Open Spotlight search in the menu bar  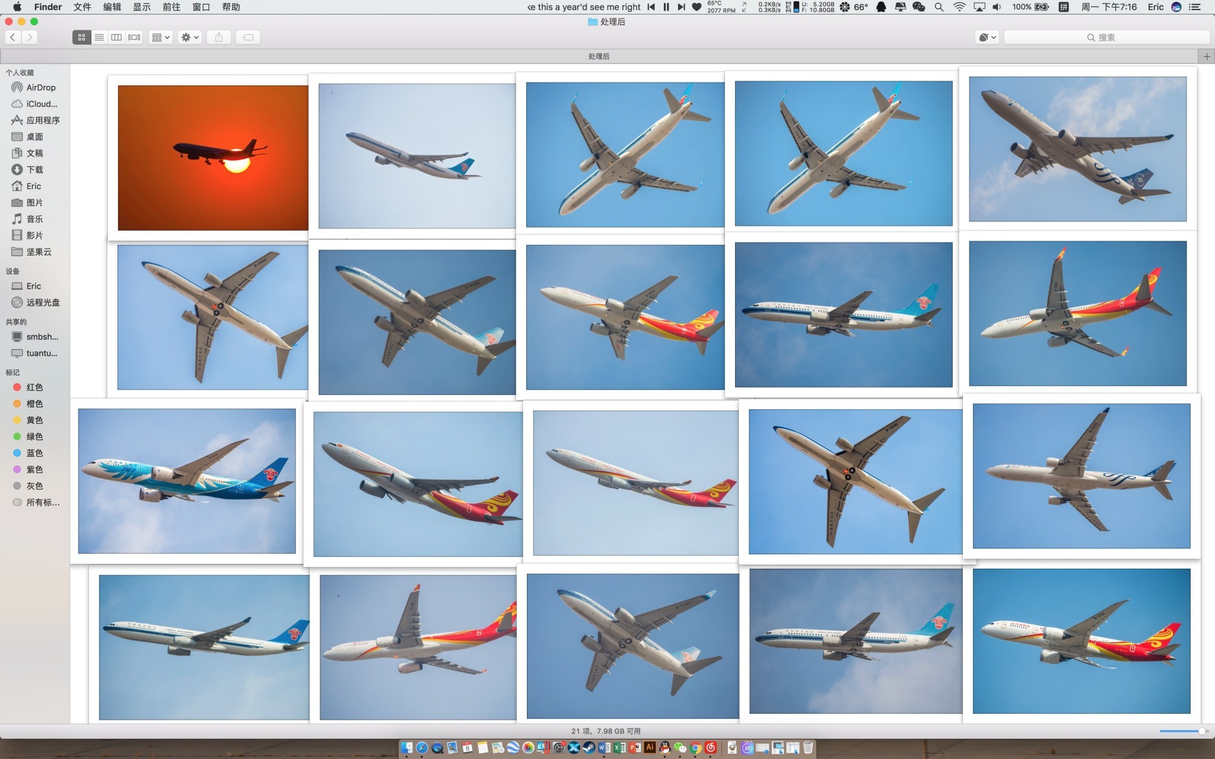pos(939,7)
